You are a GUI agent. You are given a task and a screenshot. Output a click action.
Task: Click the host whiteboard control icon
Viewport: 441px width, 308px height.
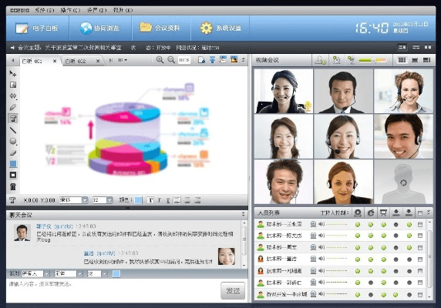[383, 213]
